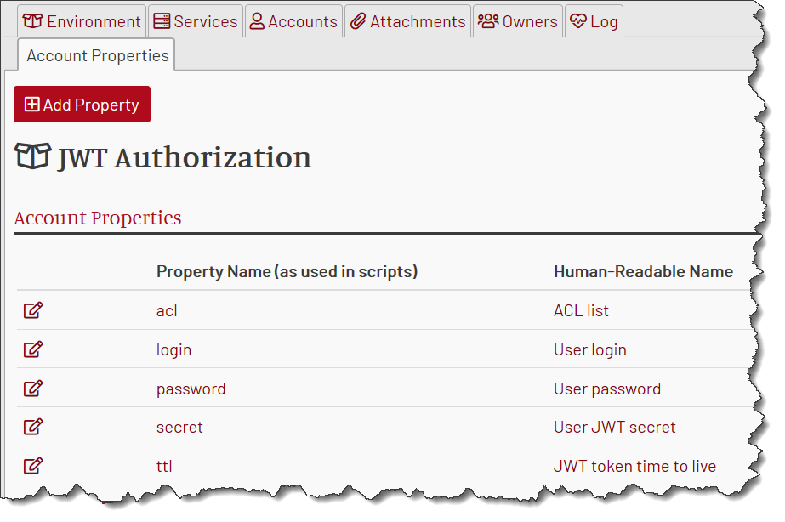The image size is (785, 522).
Task: Switch to the Services tab
Action: 196,21
